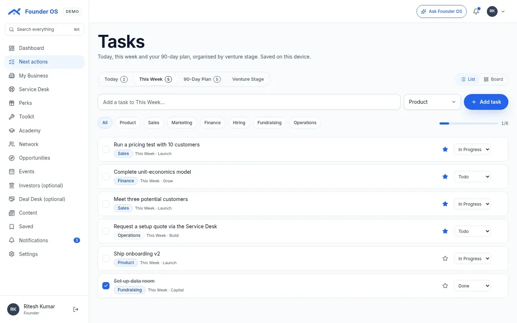The width and height of the screenshot is (517, 323).
Task: Mark 'Complete unit-economics model' as complete
Action: pyautogui.click(x=106, y=177)
